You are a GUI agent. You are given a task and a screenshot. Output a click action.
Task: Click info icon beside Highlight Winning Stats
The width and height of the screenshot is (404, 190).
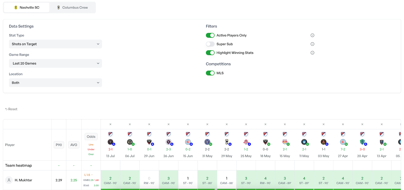312,53
